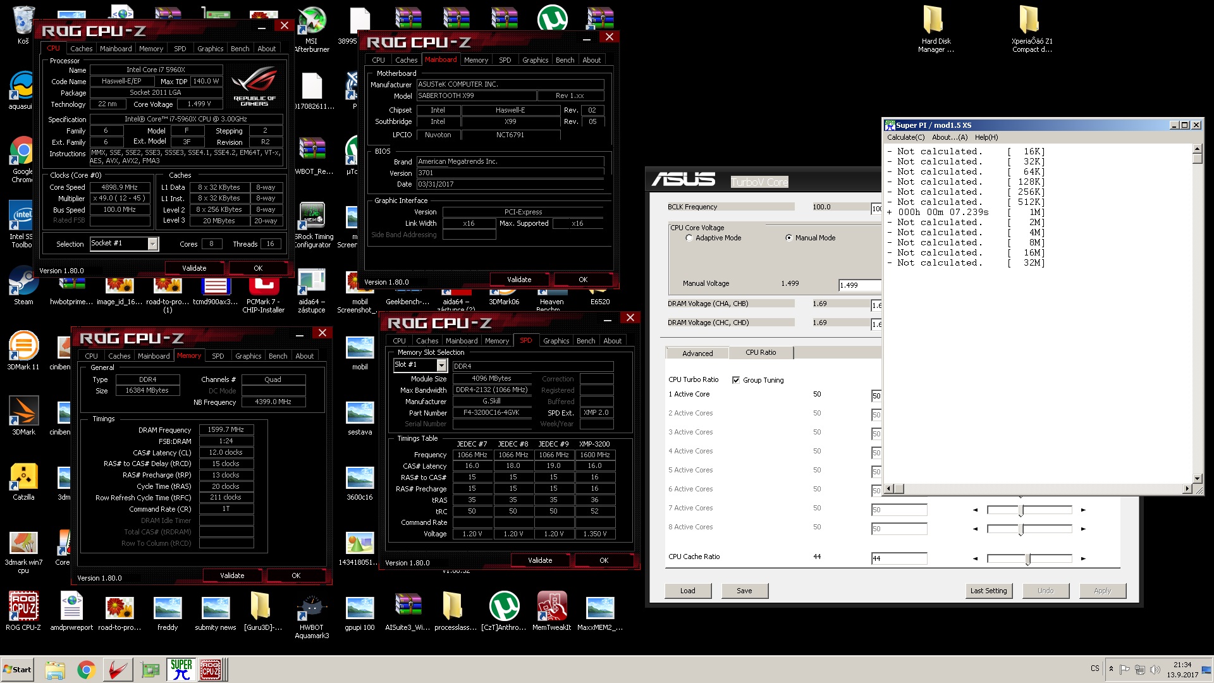Select Adaptive Mode radio button
This screenshot has width=1214, height=683.
pyautogui.click(x=689, y=238)
